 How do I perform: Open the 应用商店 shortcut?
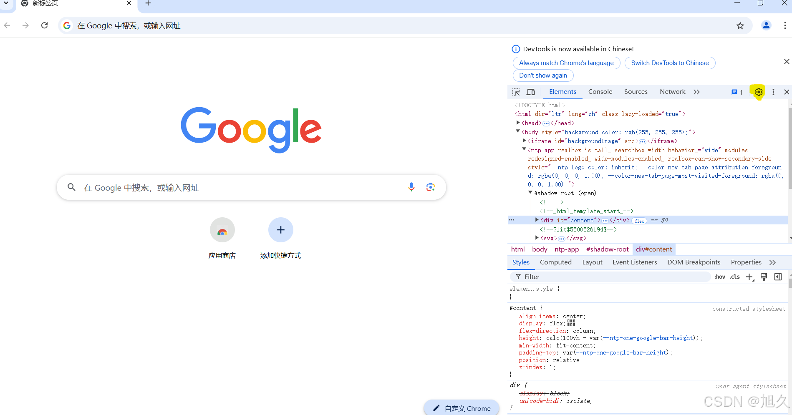tap(222, 238)
